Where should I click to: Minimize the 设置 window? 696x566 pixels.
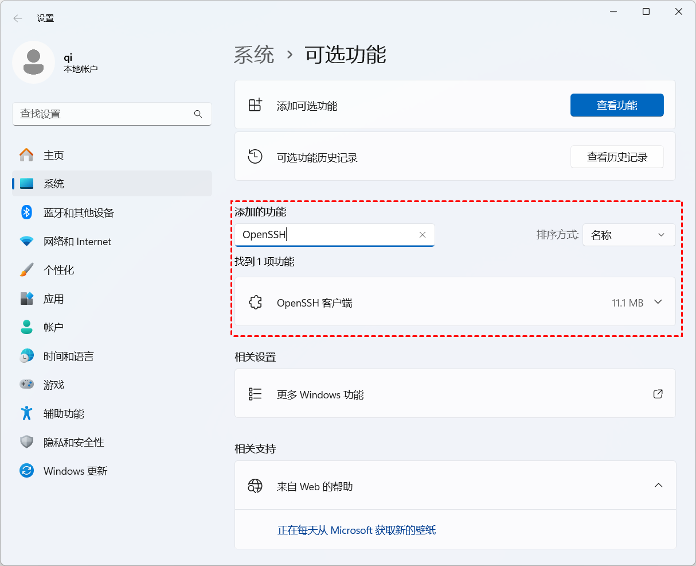pyautogui.click(x=613, y=11)
